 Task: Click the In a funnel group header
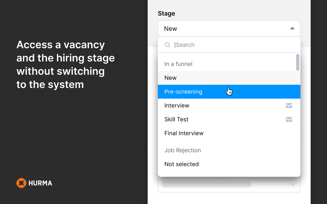tap(178, 64)
